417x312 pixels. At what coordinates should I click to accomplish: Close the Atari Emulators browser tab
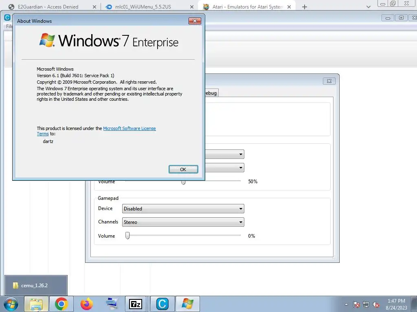(289, 7)
